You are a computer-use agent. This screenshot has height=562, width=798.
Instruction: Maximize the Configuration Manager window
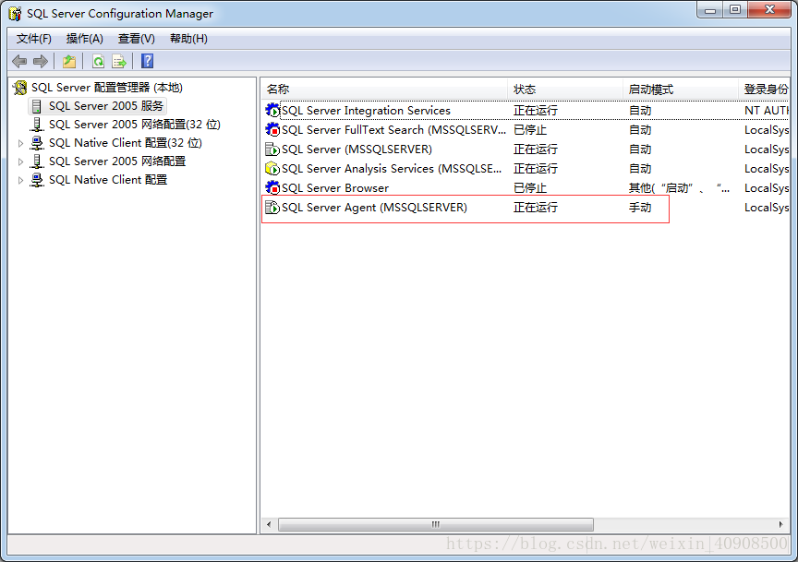tap(735, 9)
